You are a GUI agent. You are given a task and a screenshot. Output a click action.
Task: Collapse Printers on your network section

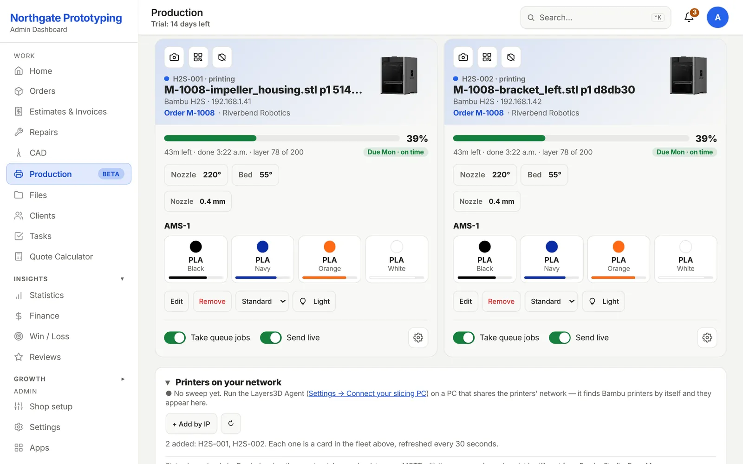click(168, 383)
